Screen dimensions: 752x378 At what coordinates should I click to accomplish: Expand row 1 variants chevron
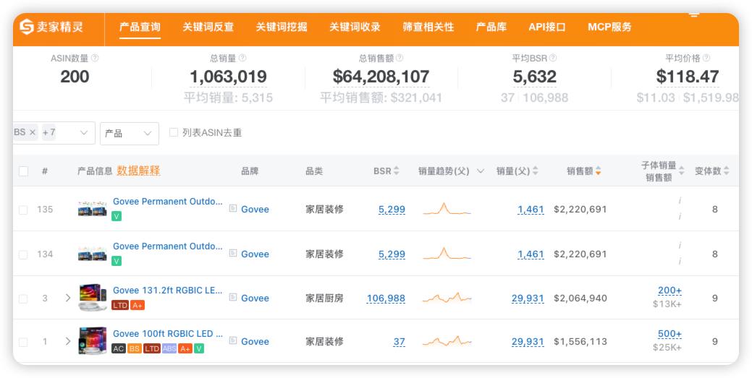pos(67,341)
